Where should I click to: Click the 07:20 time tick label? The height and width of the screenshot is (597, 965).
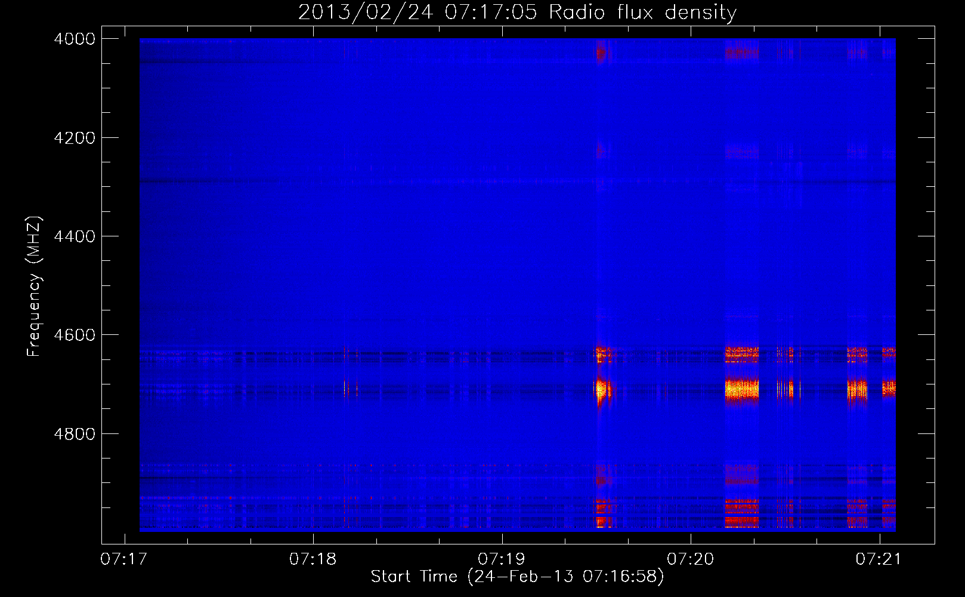point(690,559)
